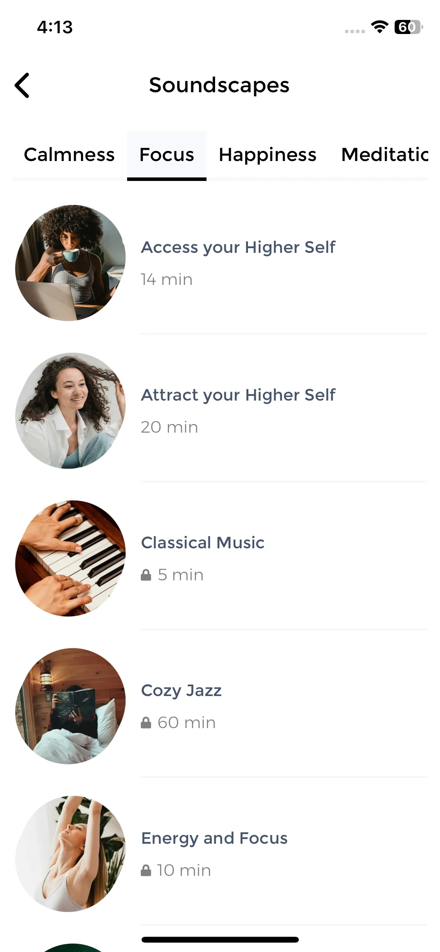Open the Energy and Focus title

click(x=214, y=838)
